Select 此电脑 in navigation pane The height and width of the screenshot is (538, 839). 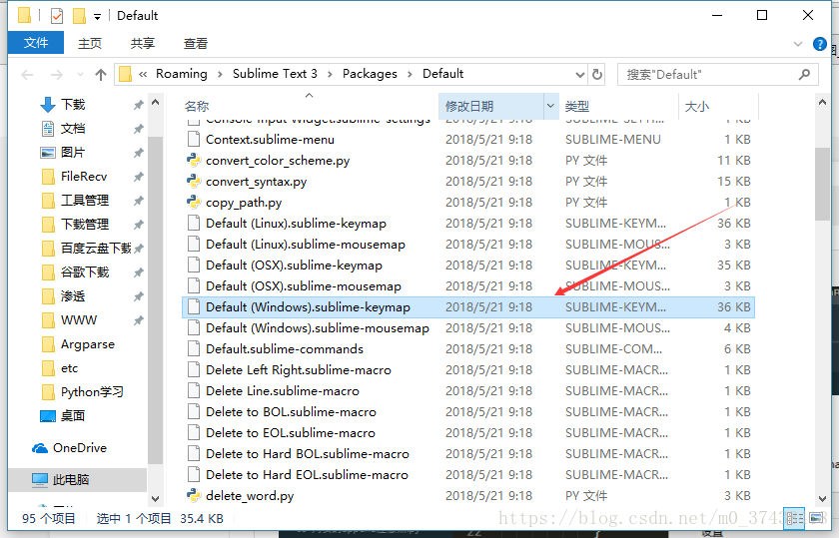click(x=71, y=479)
